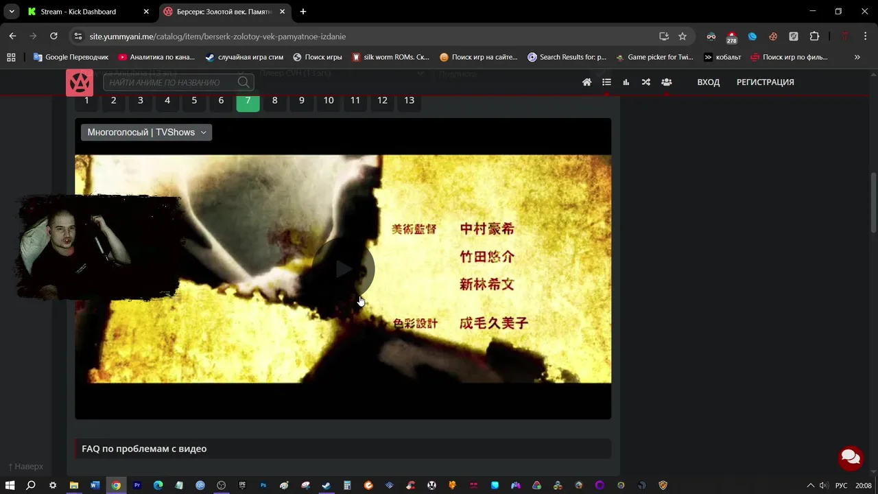This screenshot has height=494, width=878.
Task: Open Steam in the taskbar
Action: [x=327, y=486]
